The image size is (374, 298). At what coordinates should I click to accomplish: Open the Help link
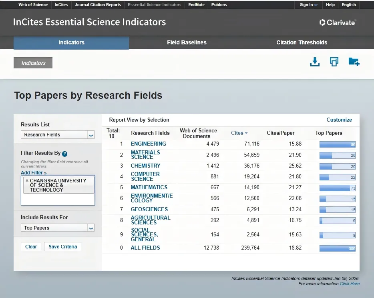click(x=330, y=5)
